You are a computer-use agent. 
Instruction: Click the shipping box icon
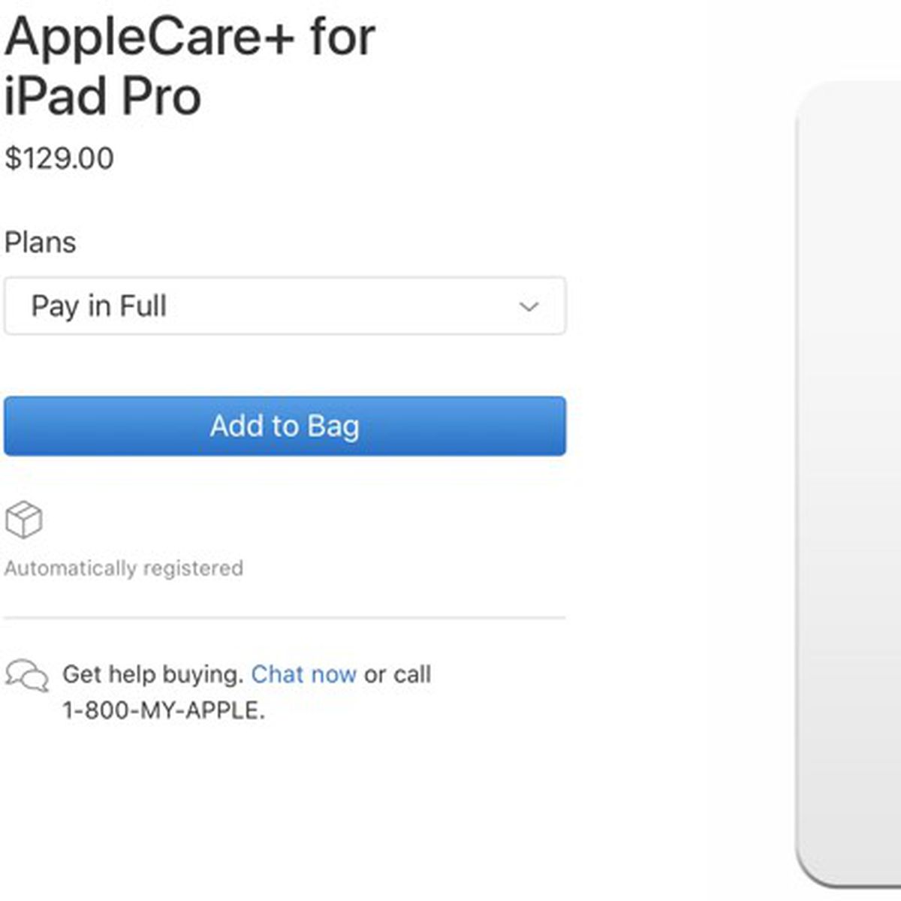click(23, 520)
